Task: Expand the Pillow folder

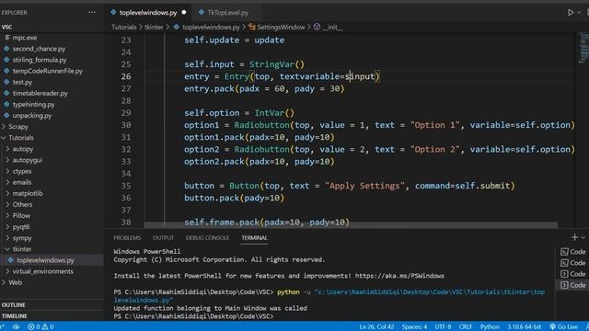Action: (x=21, y=216)
